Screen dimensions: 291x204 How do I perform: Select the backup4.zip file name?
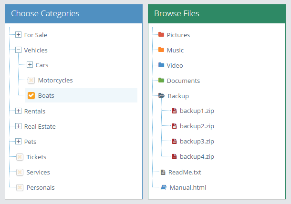click(x=197, y=157)
